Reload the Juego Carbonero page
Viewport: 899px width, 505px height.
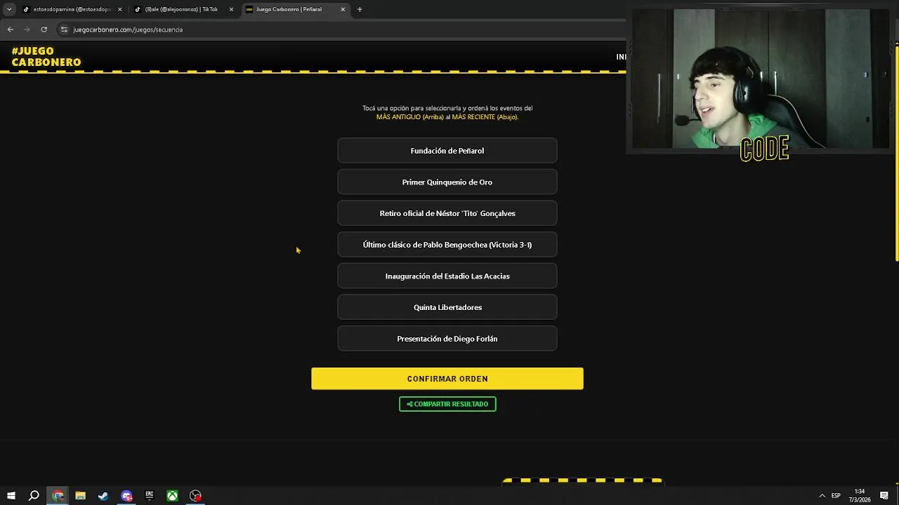(x=44, y=29)
